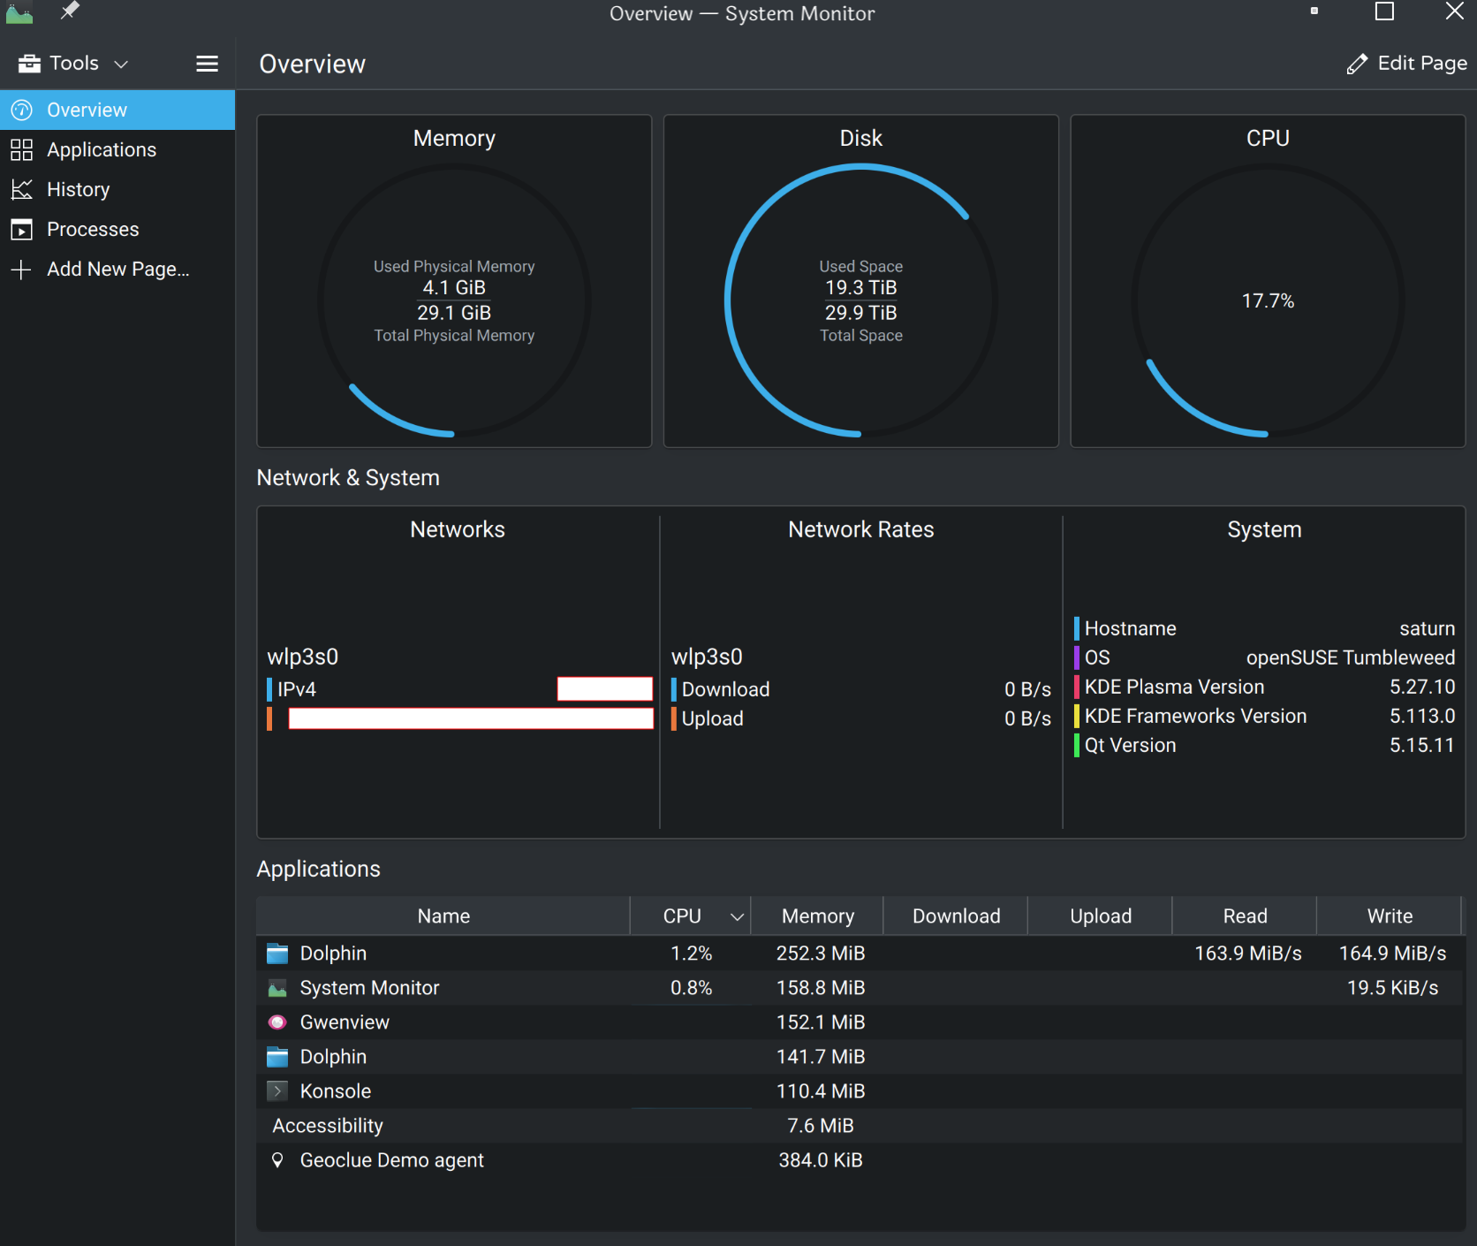1477x1246 pixels.
Task: Expand the Tools dropdown arrow
Action: (122, 64)
